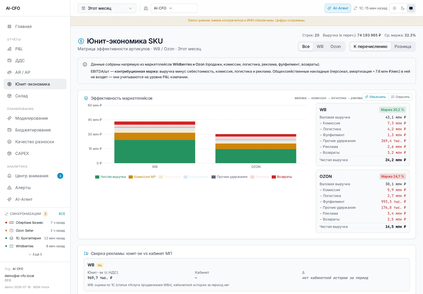The image size is (423, 294).
Task: Select the К перечислению revenue mode
Action: (370, 46)
